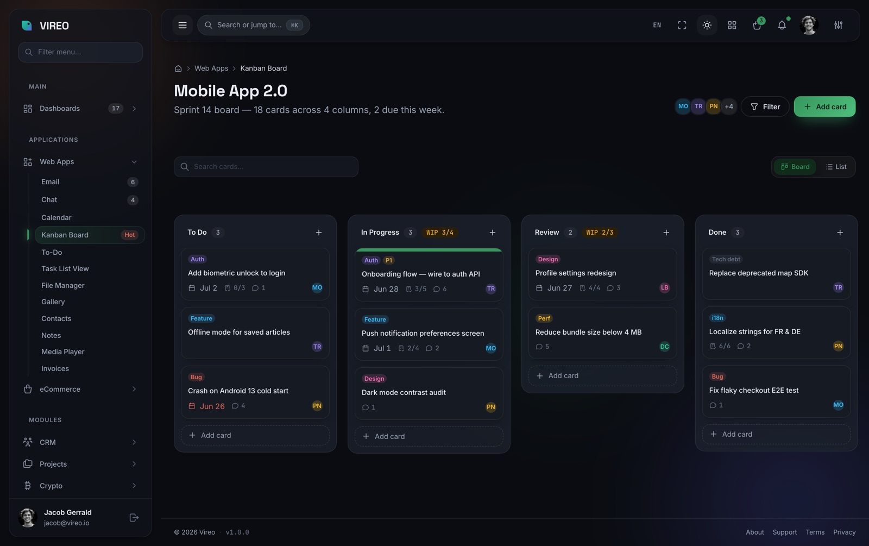The image size is (869, 546).
Task: Open Terms footer link
Action: (815, 532)
